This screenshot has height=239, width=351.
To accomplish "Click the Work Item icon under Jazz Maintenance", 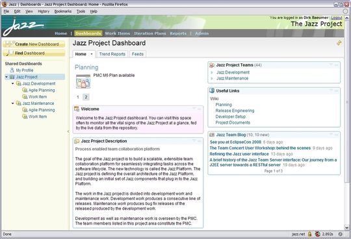I will (25, 117).
